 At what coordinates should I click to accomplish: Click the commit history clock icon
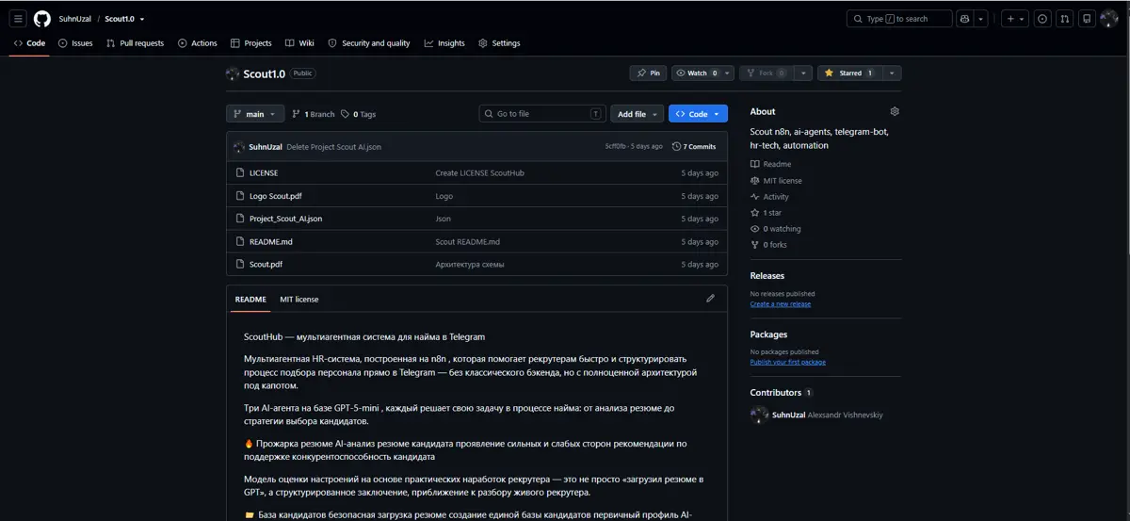point(676,147)
